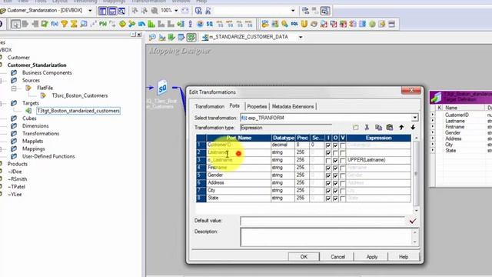This screenshot has height=277, width=492.
Task: Toggle Input checkbox for City port
Action: (x=328, y=191)
